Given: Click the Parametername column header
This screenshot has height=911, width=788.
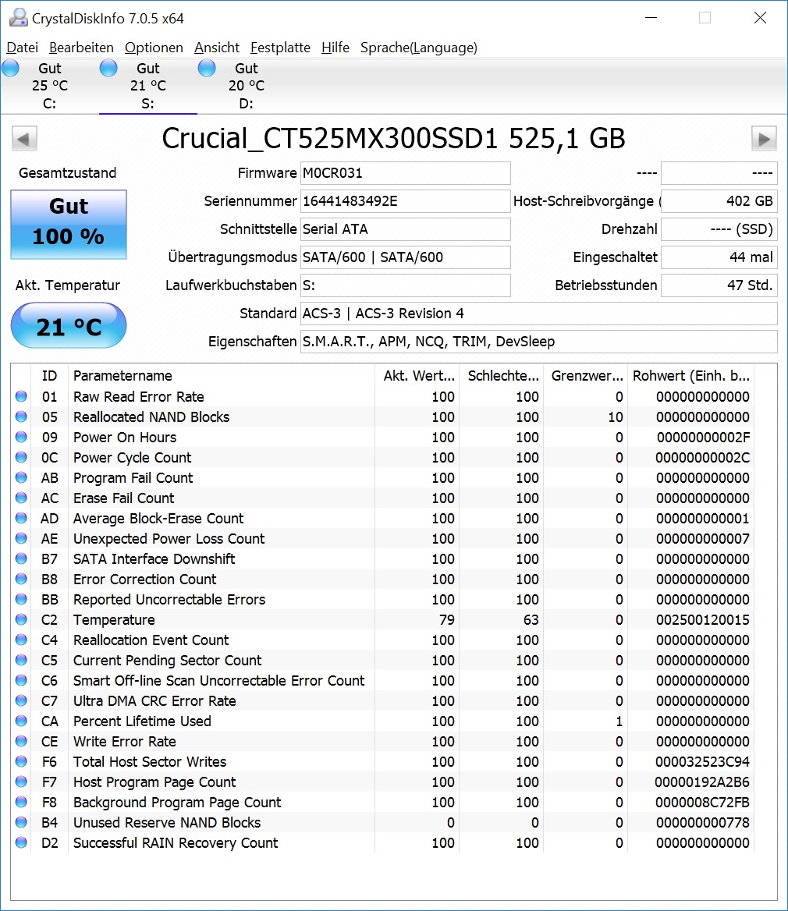Looking at the screenshot, I should pos(222,376).
